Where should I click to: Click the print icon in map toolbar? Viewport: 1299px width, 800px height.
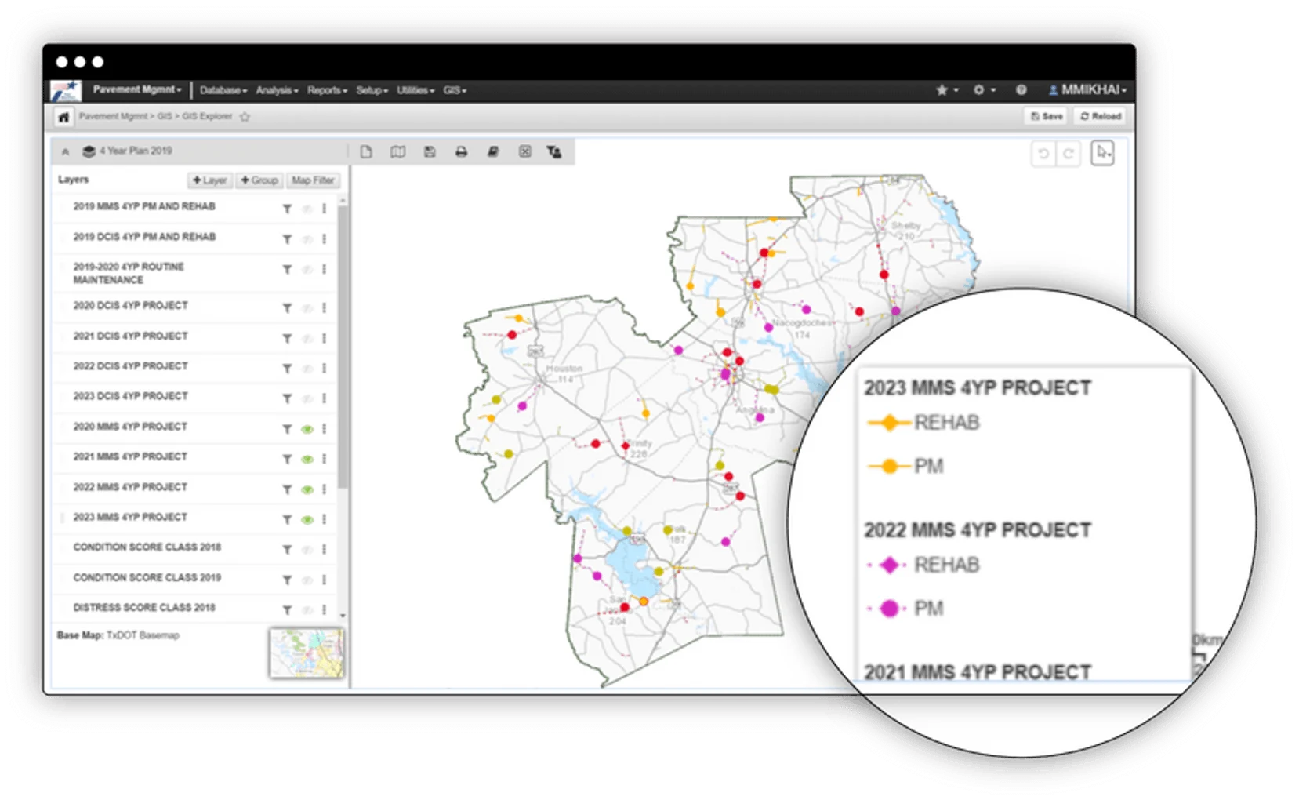tap(461, 152)
